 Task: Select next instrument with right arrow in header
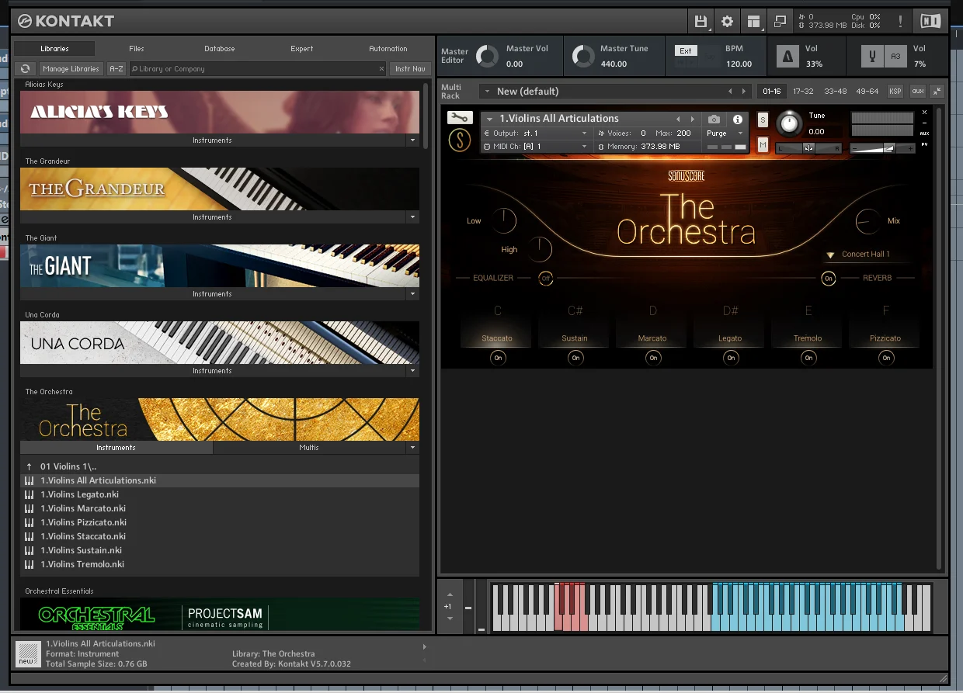click(x=693, y=120)
